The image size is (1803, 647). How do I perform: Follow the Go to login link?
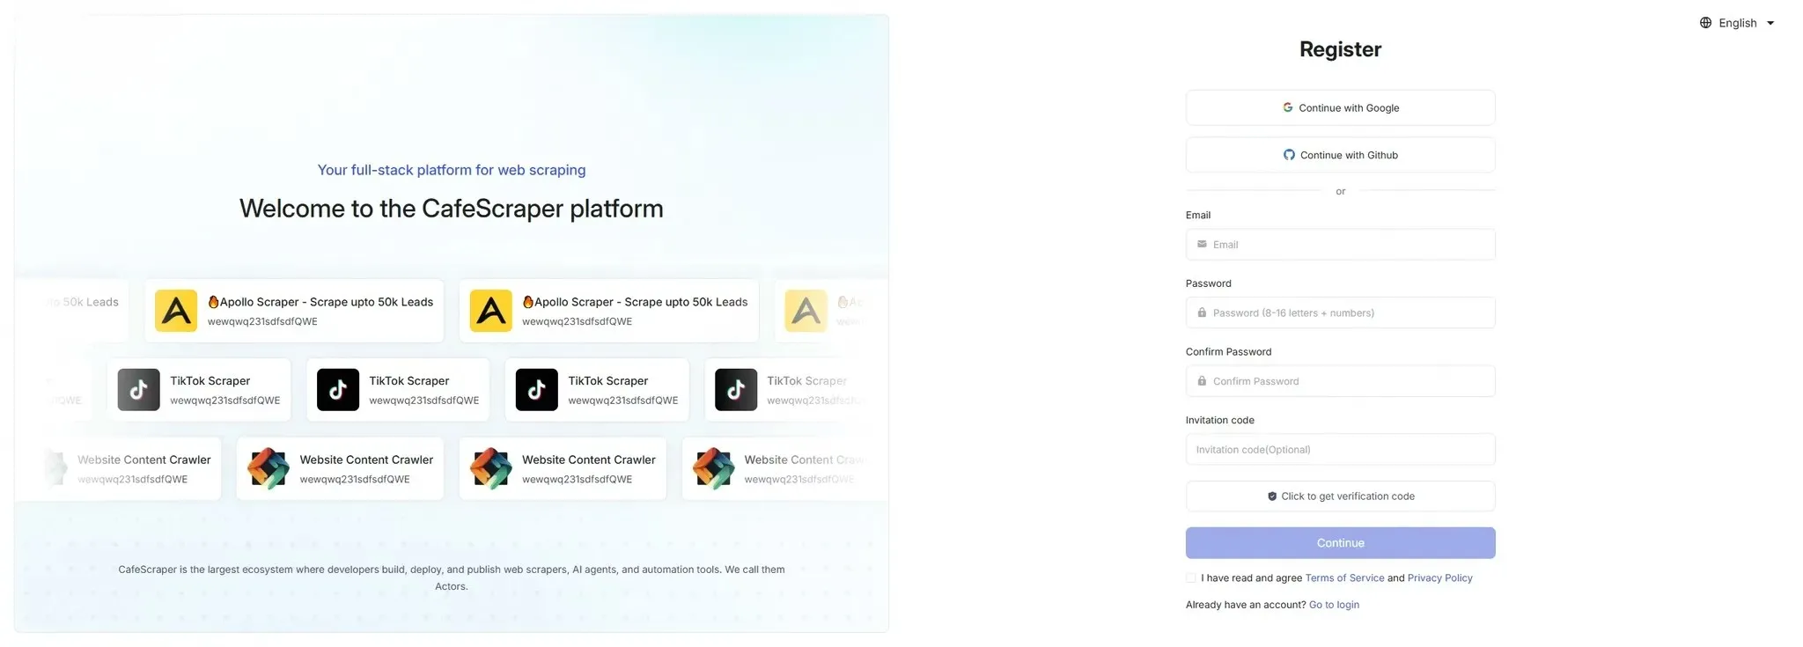click(1334, 605)
